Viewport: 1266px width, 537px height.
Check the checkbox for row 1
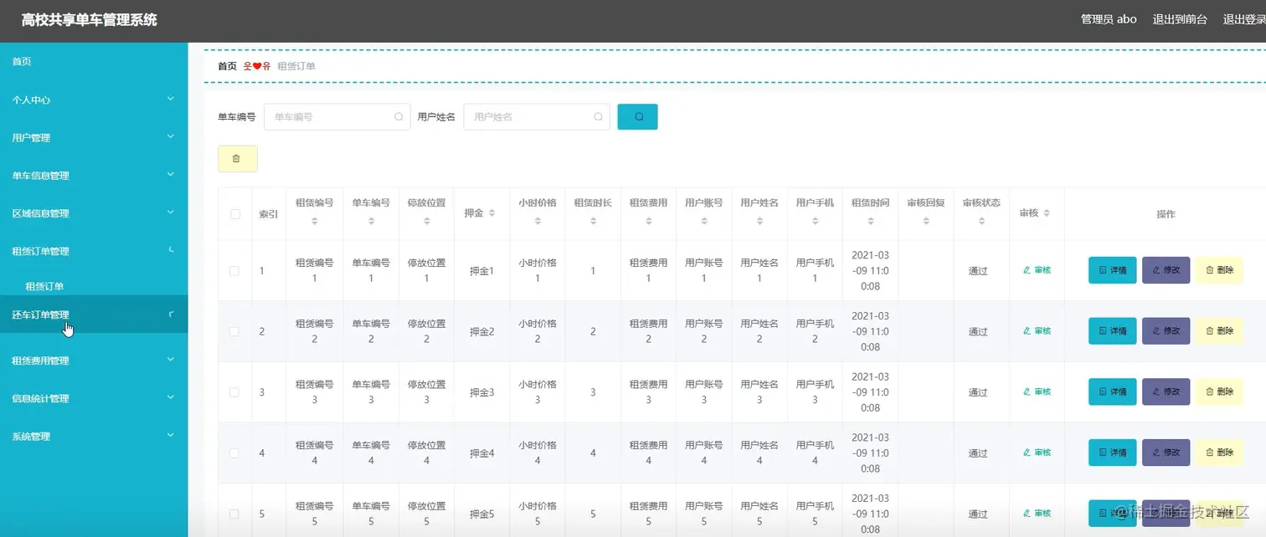(234, 269)
